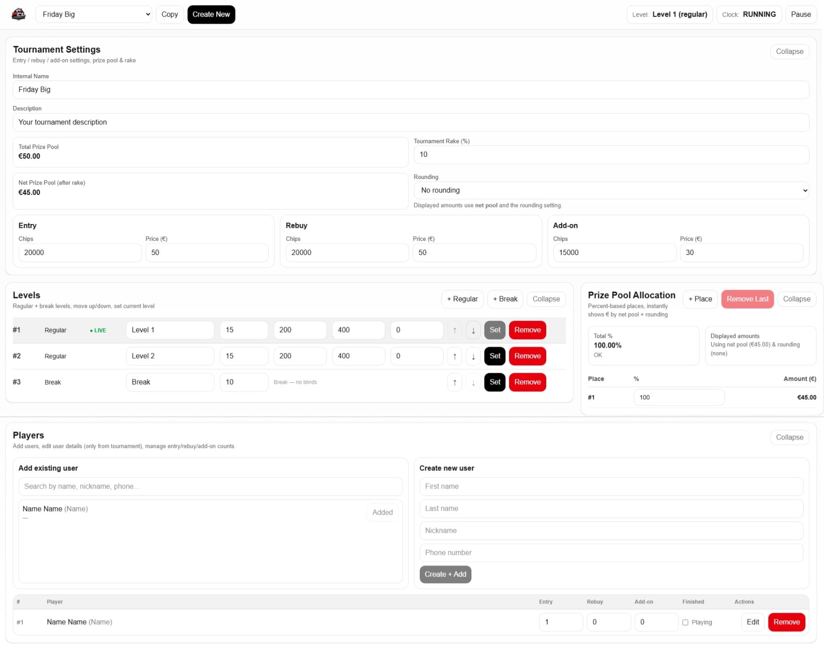The image size is (824, 671).
Task: Move Level 2 up using its arrow icon
Action: point(454,356)
